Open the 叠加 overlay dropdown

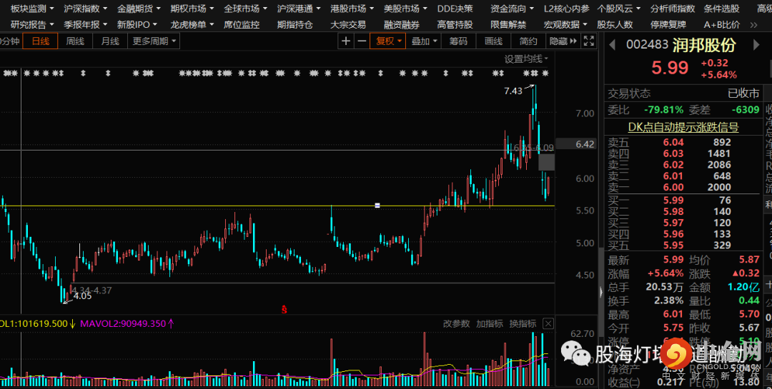point(424,41)
